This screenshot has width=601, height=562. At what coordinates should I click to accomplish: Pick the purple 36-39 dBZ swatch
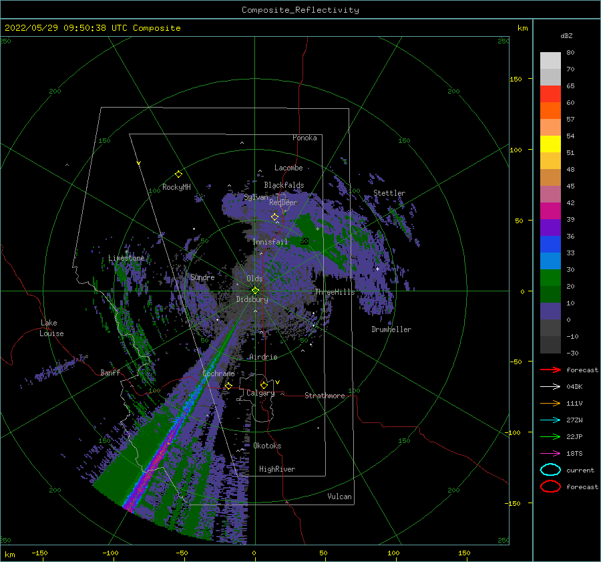pyautogui.click(x=550, y=227)
